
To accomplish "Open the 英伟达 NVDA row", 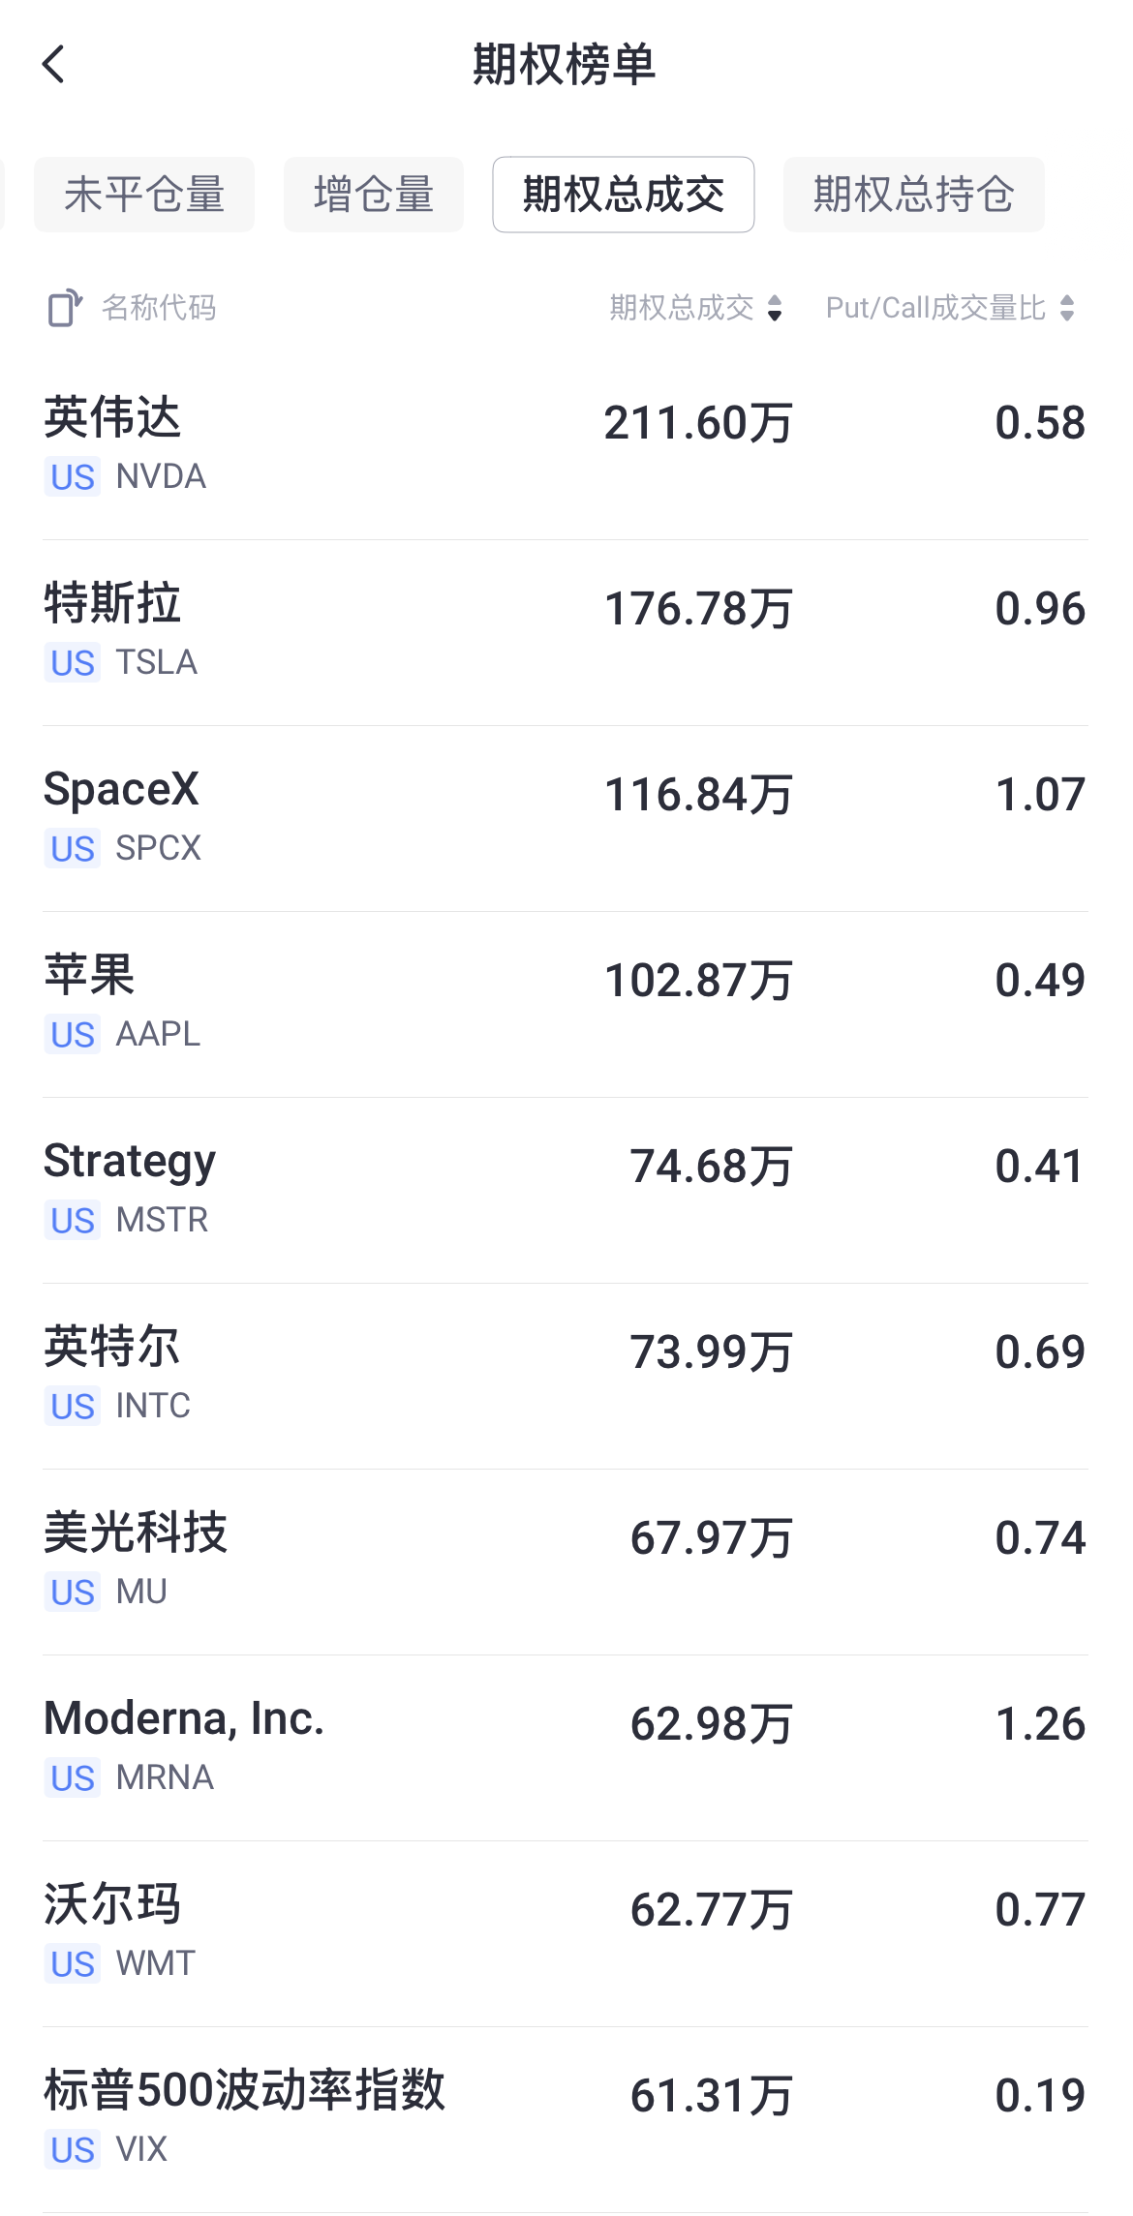I will [x=566, y=447].
